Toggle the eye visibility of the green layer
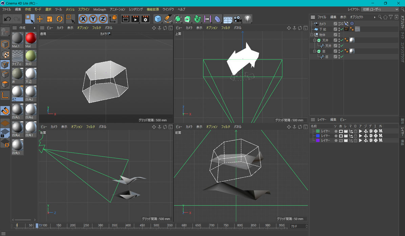 [341, 131]
